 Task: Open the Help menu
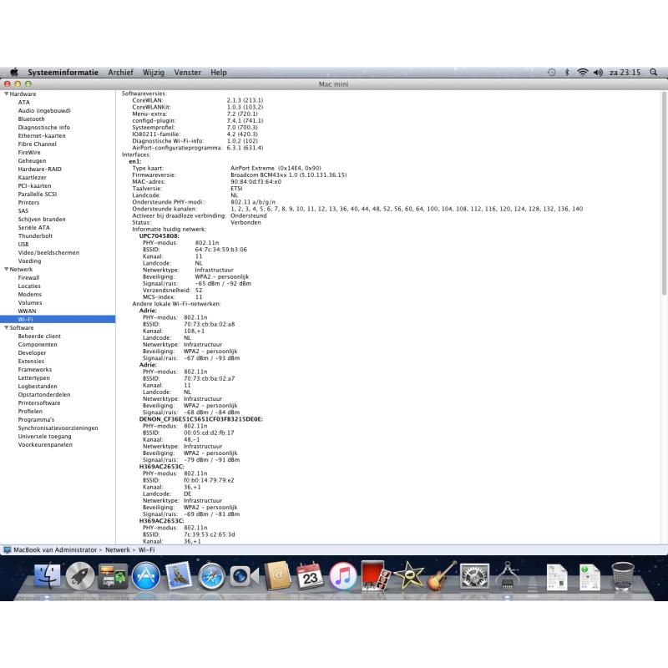tap(219, 73)
